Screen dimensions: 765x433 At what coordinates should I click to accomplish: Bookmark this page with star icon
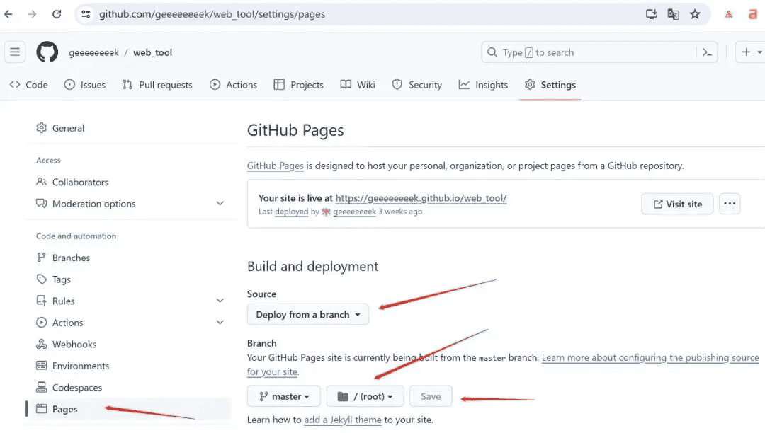pos(695,14)
